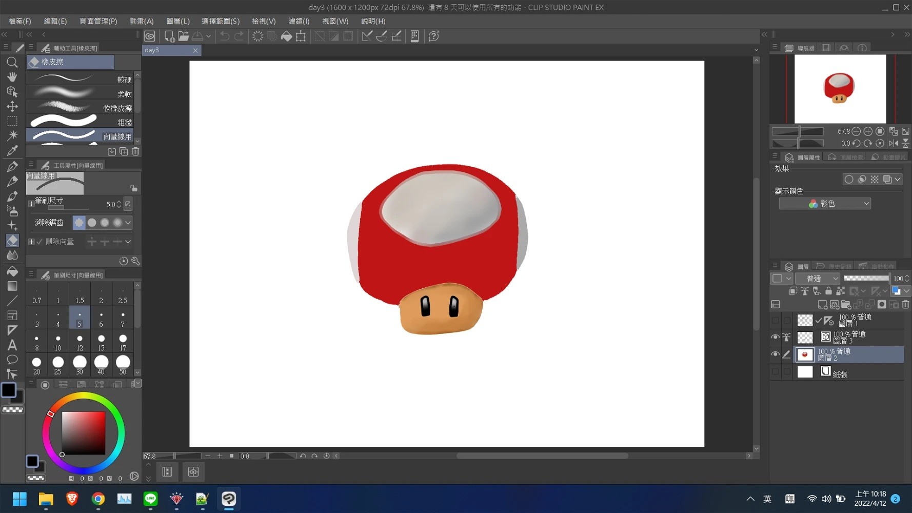
Task: Select the Zoom magnifier tool
Action: pos(12,62)
